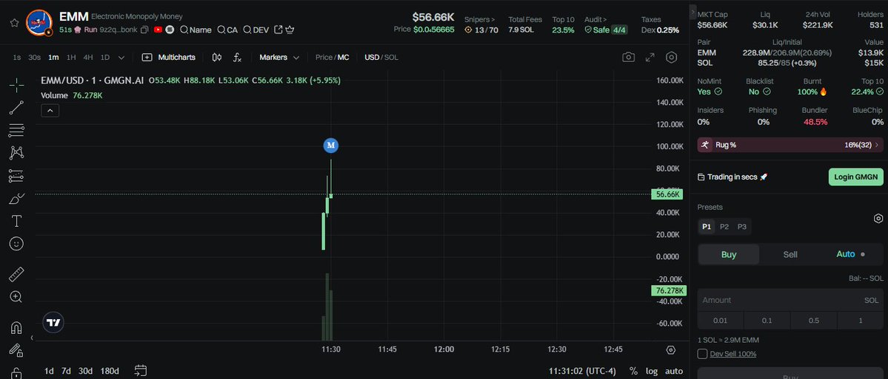Switch to the Buy tab
888x379 pixels.
click(728, 254)
